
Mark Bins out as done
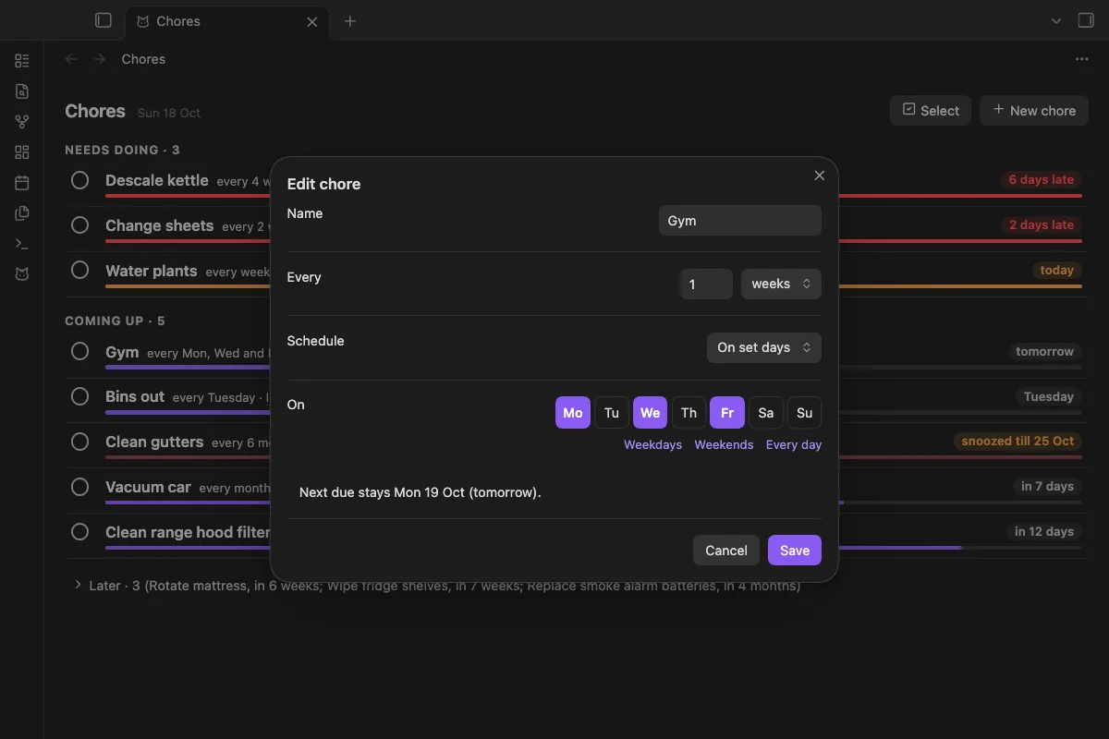point(80,397)
